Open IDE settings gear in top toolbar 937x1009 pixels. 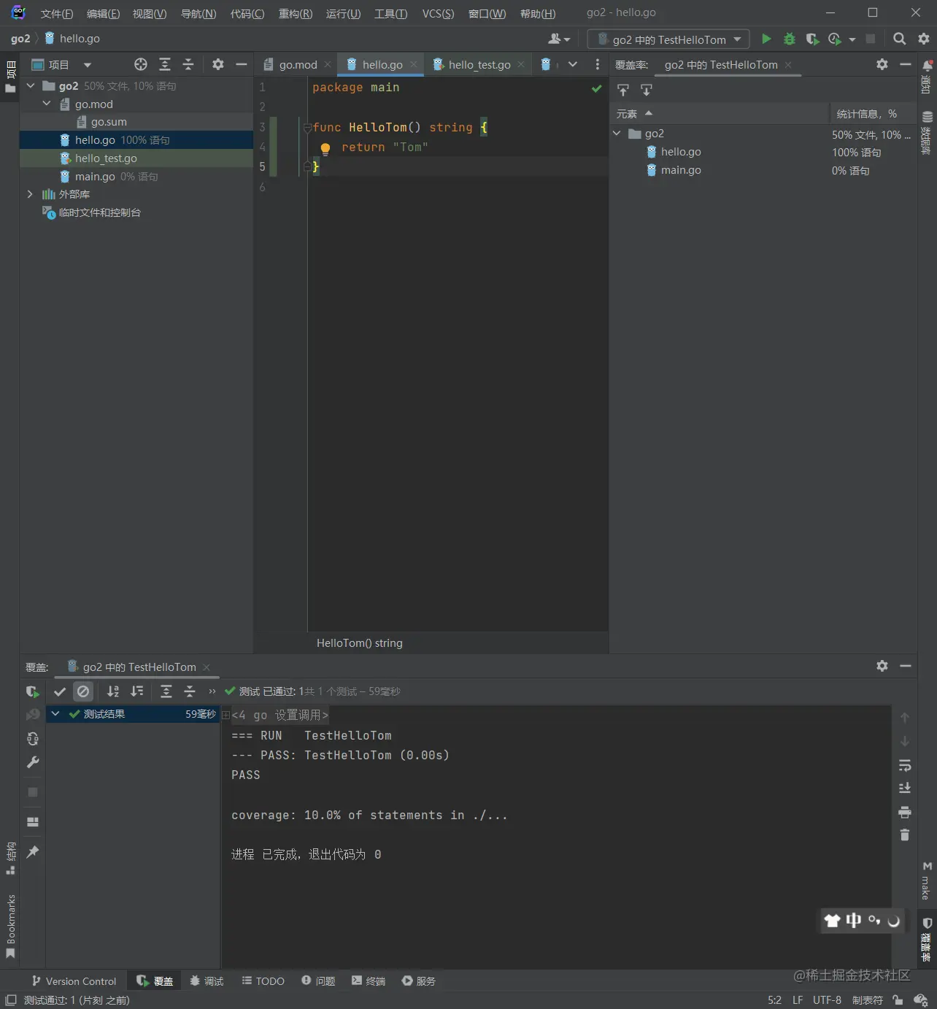point(924,39)
